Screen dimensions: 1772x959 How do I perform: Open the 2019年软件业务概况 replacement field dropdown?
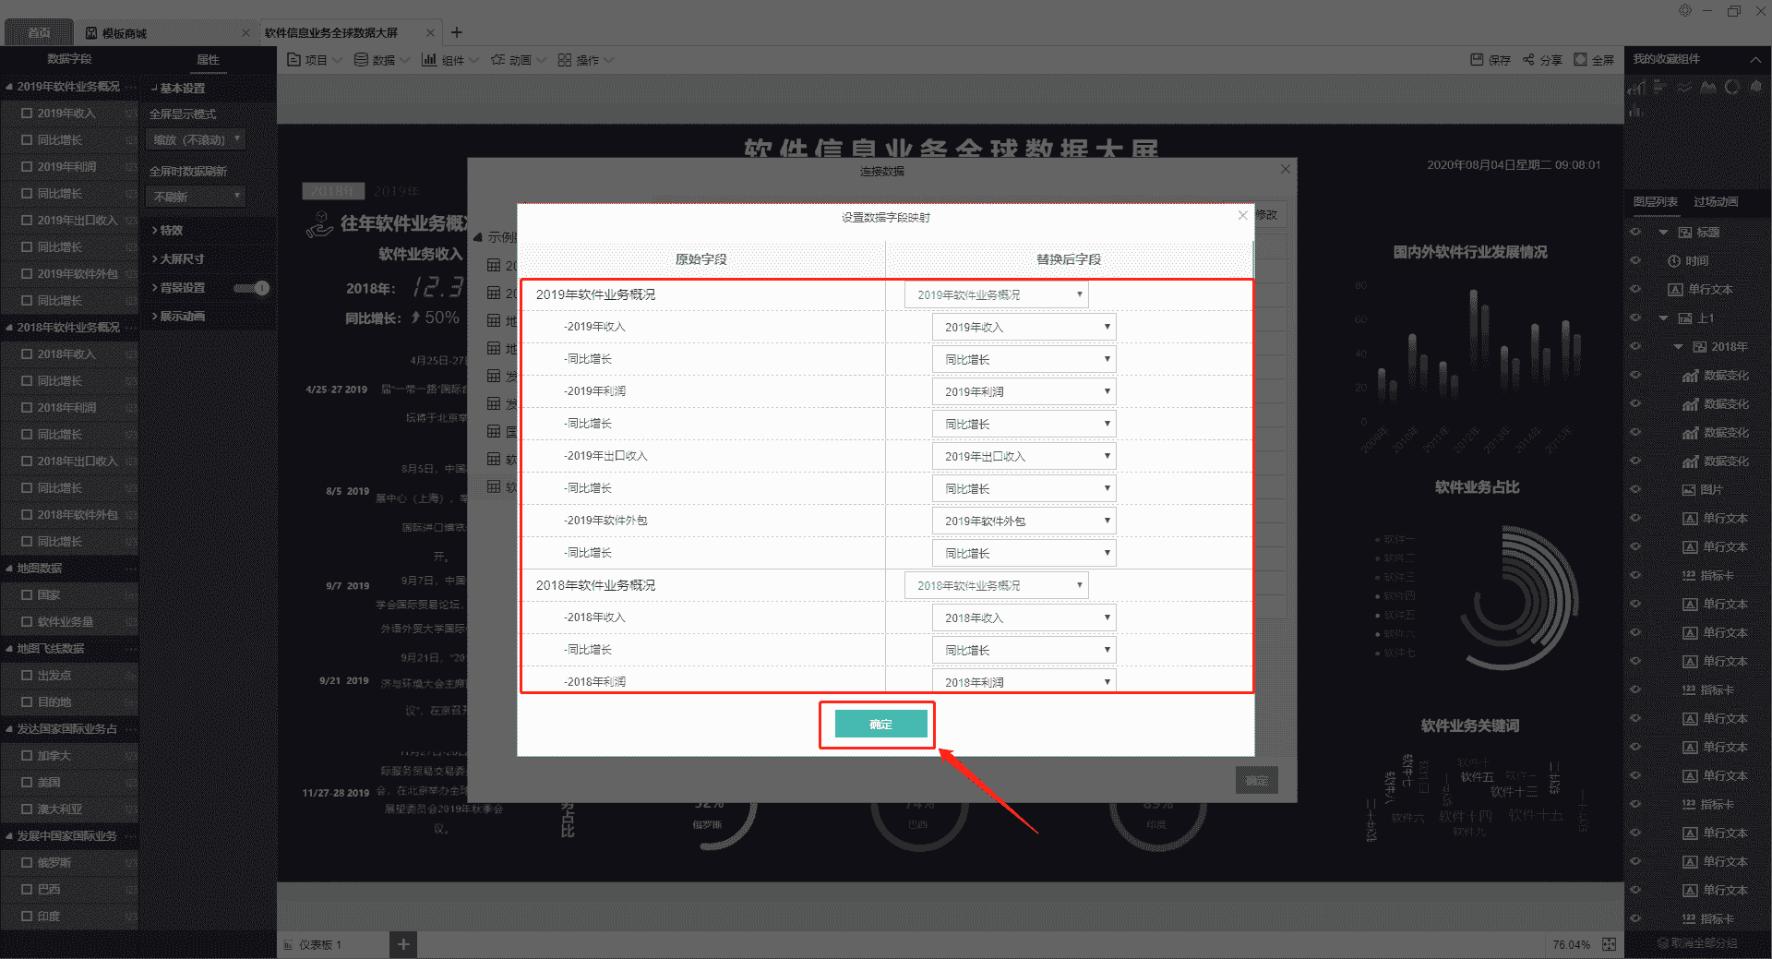[x=997, y=295]
